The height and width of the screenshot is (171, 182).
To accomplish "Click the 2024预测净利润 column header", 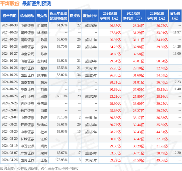I will (110, 16).
